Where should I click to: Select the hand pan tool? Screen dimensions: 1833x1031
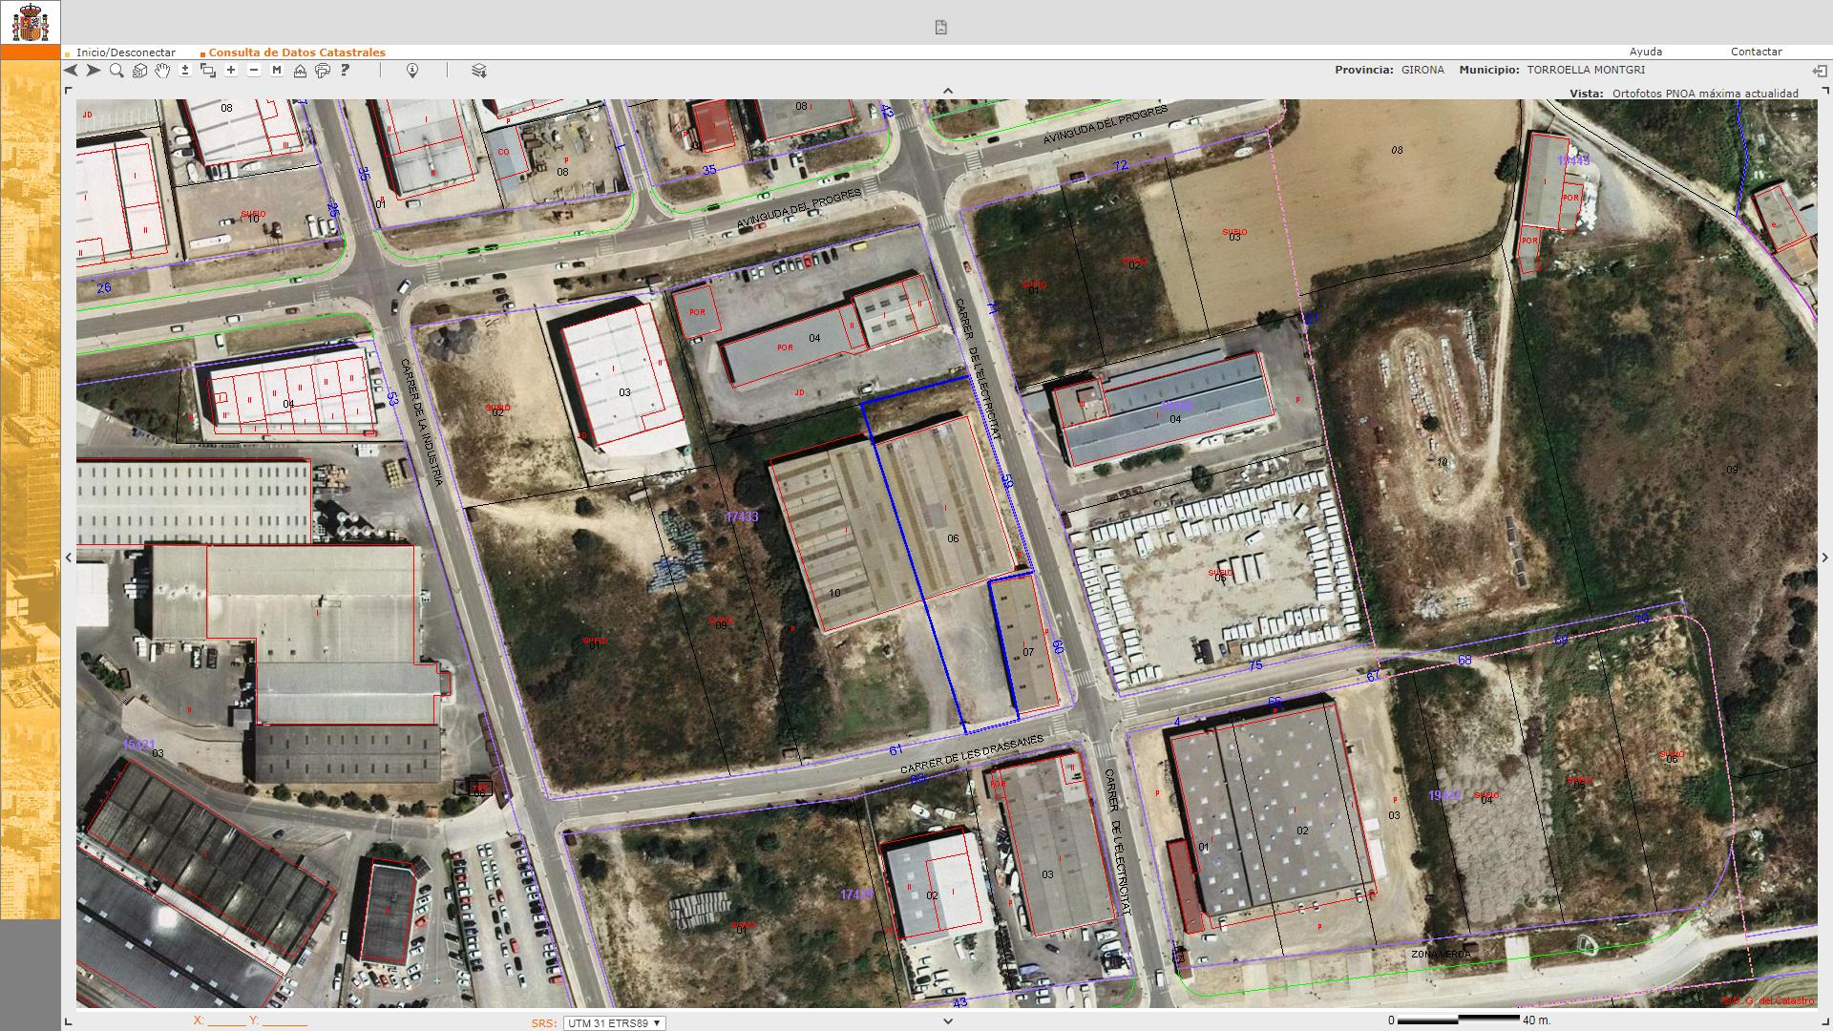162,71
